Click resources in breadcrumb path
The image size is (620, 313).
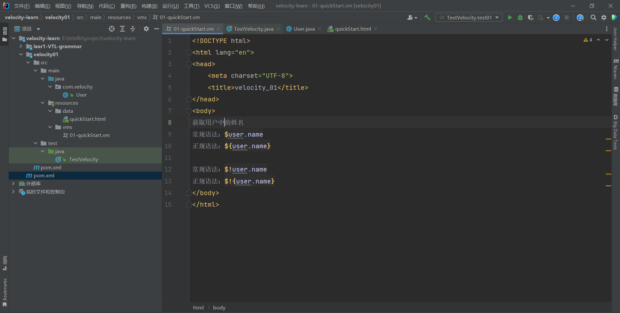119,17
